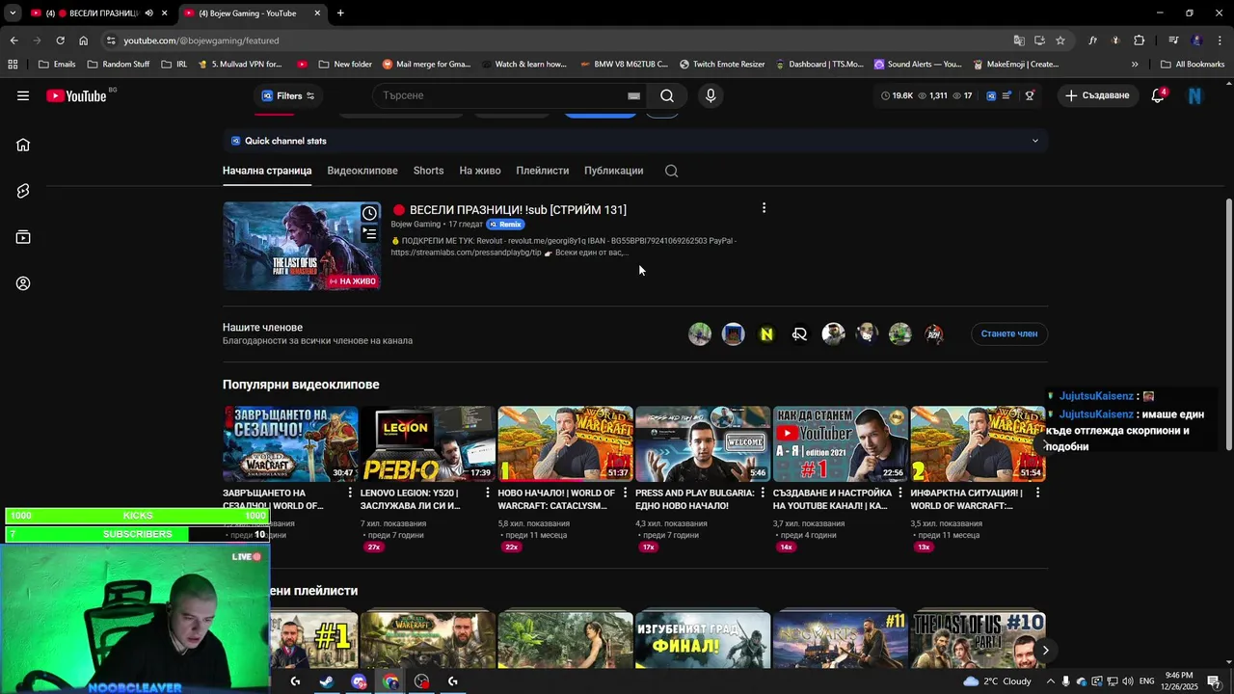Viewport: 1234px width, 694px height.
Task: Start voice search with the microphone
Action: (711, 95)
